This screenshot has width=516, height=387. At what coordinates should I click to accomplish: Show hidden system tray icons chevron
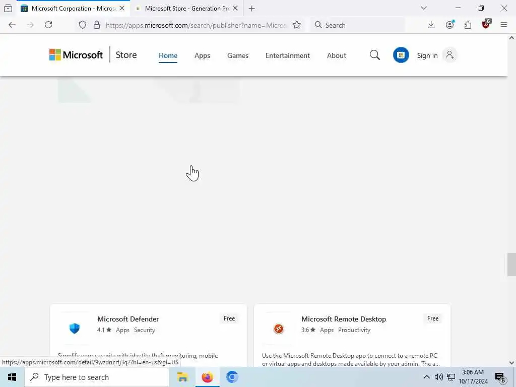pos(426,377)
